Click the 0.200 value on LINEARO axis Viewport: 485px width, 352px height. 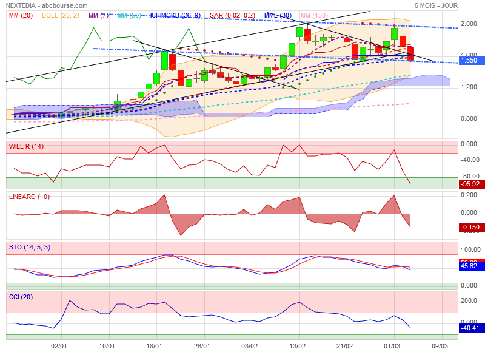tap(469, 195)
